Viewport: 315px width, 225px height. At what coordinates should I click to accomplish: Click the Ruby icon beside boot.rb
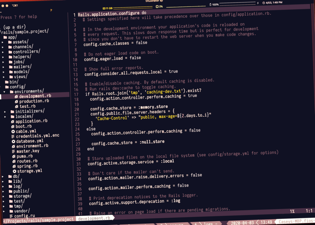click(x=13, y=127)
